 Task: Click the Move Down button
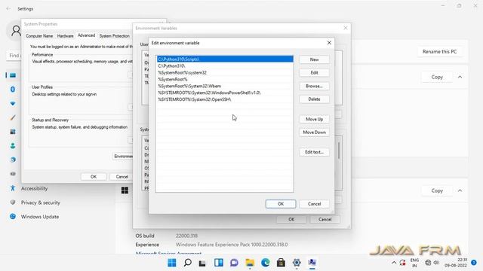tap(314, 132)
